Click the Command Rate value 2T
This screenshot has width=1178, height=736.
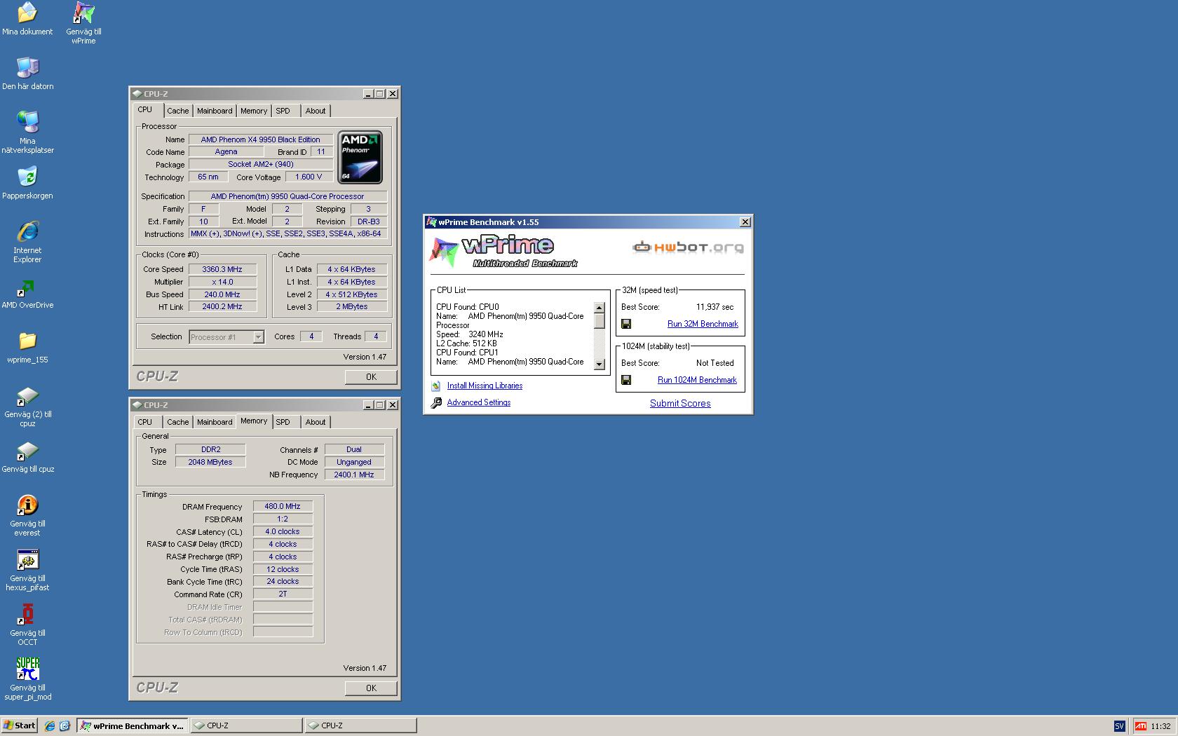point(283,594)
